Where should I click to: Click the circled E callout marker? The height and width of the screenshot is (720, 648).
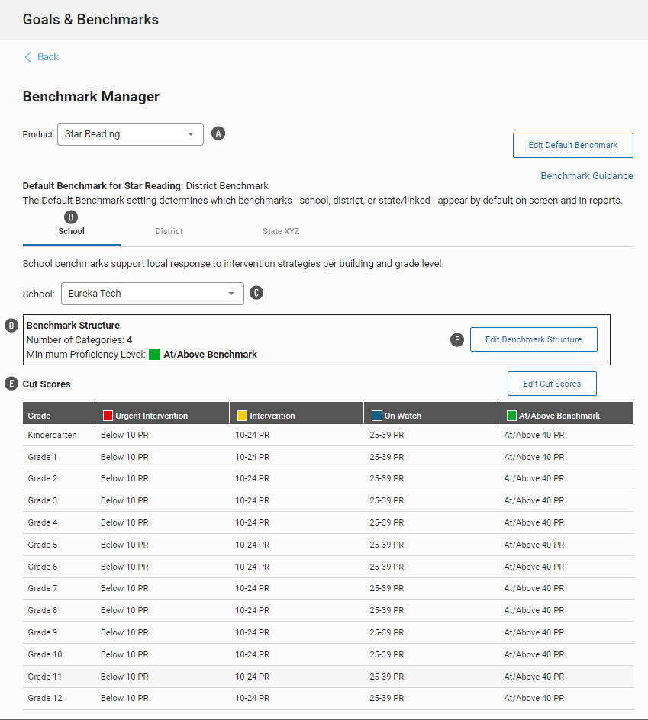coord(11,384)
